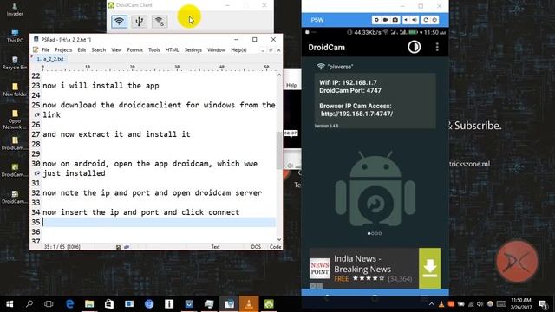Click the VLC cone icon on the taskbar

(x=249, y=304)
